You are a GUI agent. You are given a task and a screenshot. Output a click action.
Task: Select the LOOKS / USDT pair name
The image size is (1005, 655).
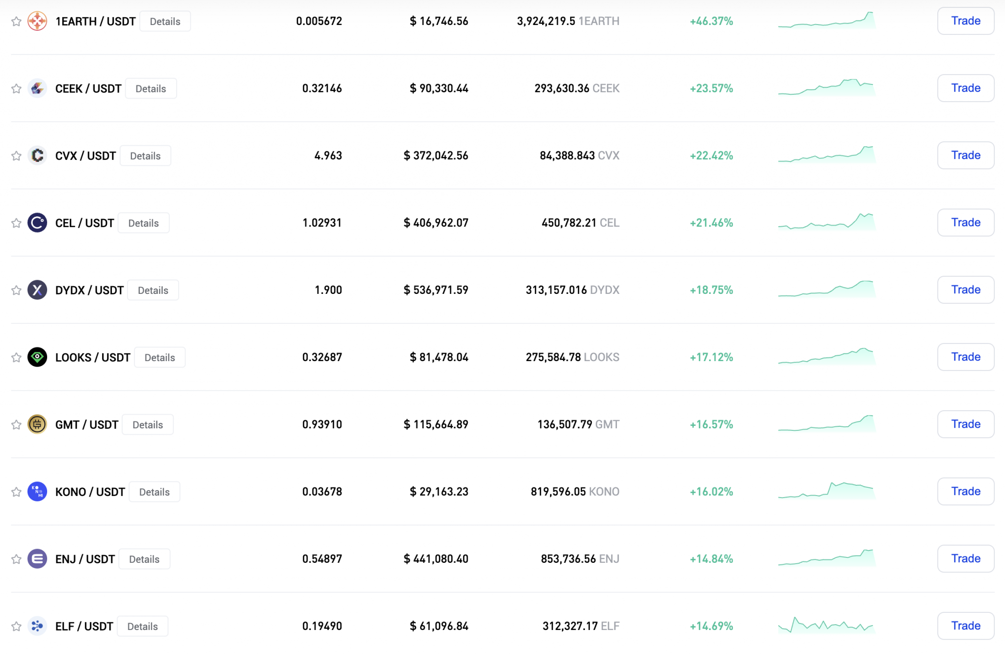point(93,357)
